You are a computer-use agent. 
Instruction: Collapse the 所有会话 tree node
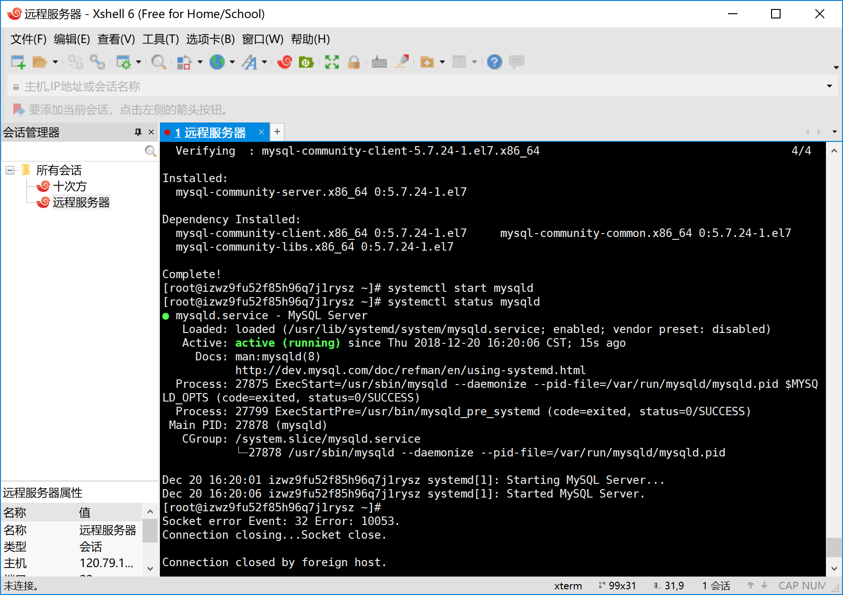pyautogui.click(x=9, y=170)
